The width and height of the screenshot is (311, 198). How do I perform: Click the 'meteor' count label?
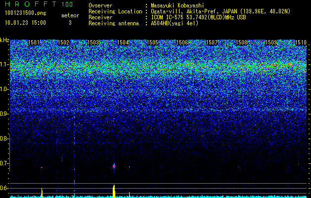70,15
